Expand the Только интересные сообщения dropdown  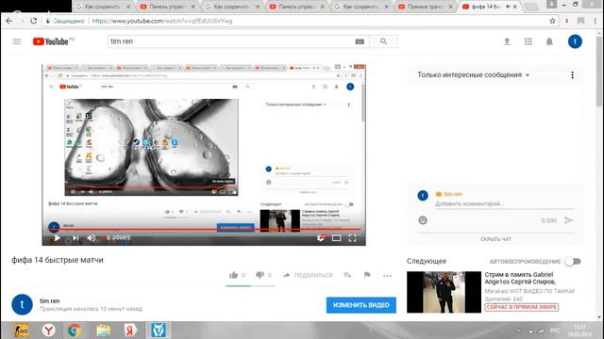click(x=474, y=75)
